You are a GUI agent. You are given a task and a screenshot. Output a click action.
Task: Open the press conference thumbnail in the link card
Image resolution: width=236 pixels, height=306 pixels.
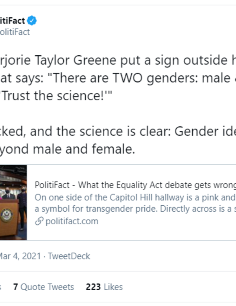13,202
